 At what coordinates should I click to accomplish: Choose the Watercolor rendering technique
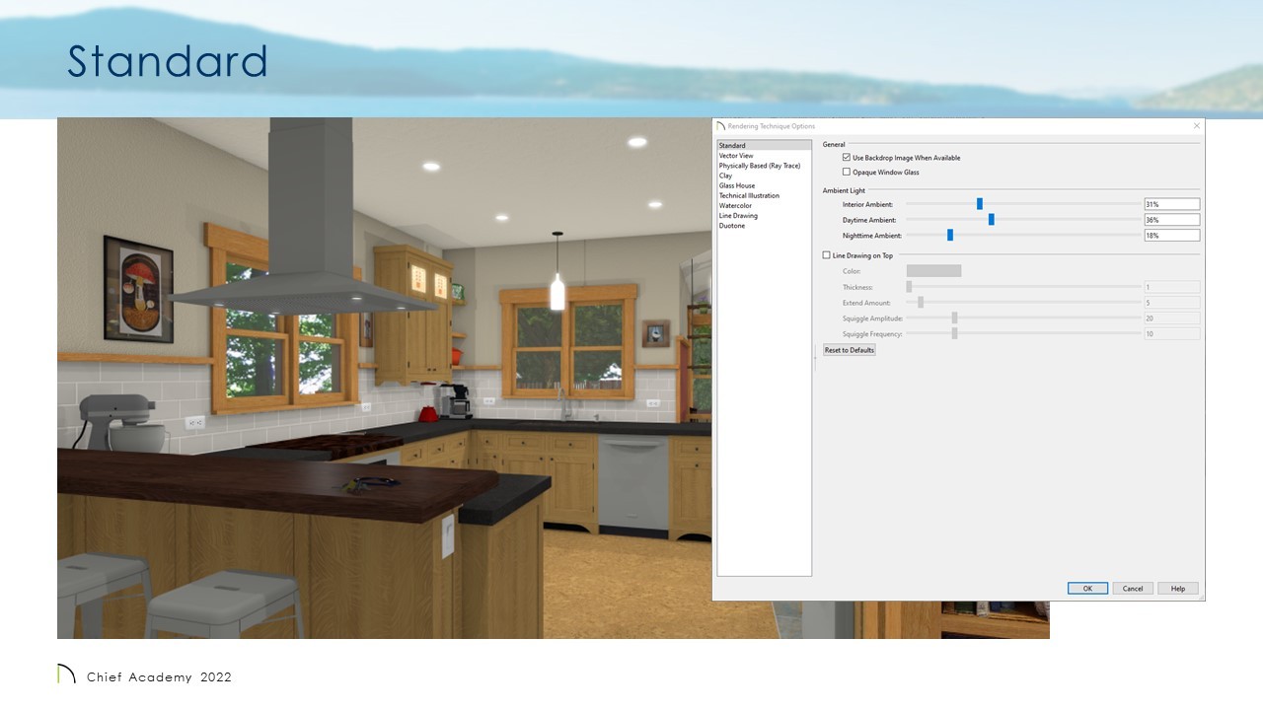pyautogui.click(x=735, y=206)
